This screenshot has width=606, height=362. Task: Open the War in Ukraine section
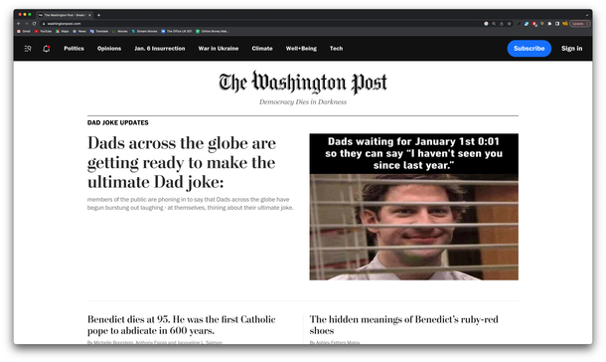[x=219, y=49]
